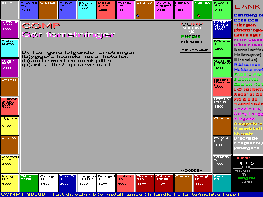Screen dimensions: 263x197
Task: Select the Østergade 5600 board square
Action: tap(48, 183)
